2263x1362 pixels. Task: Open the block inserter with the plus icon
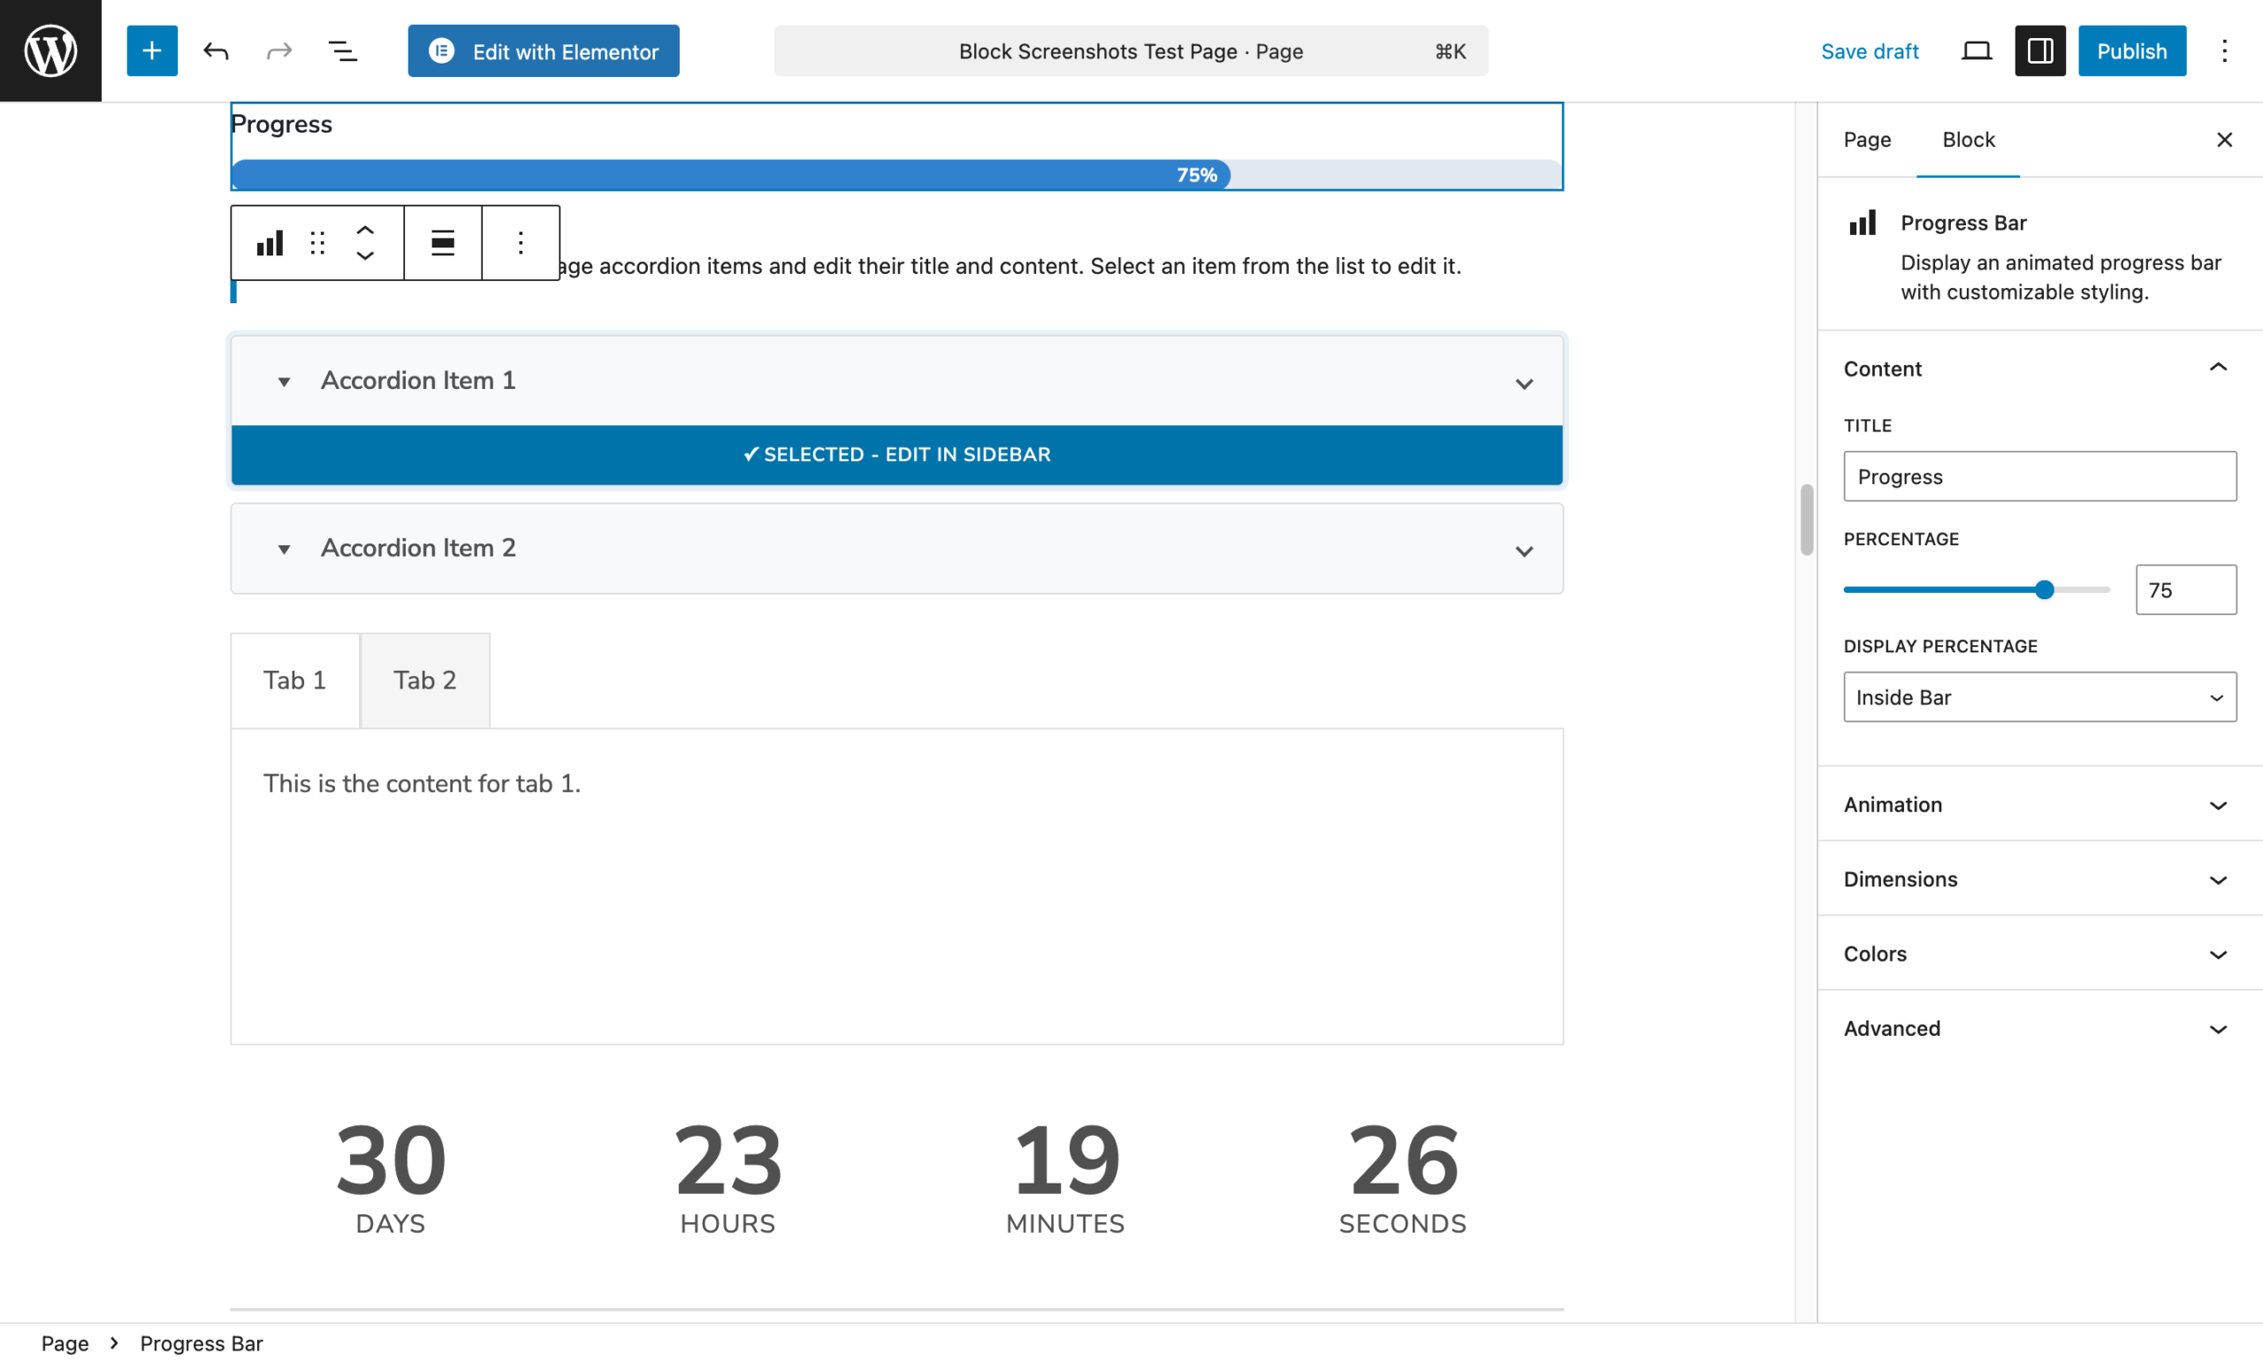click(x=151, y=50)
